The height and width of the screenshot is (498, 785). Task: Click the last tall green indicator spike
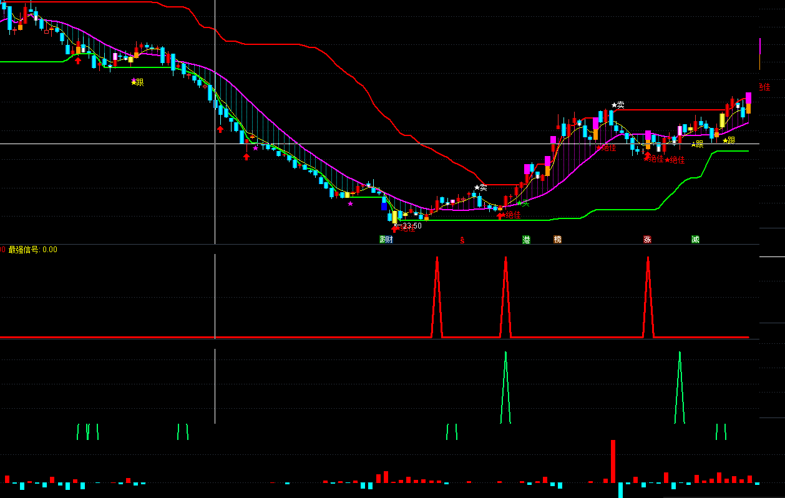680,387
